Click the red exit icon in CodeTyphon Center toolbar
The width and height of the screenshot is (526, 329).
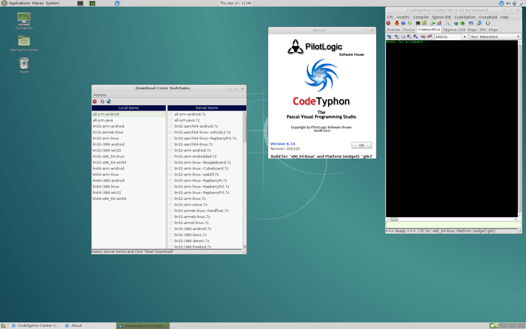[388, 23]
